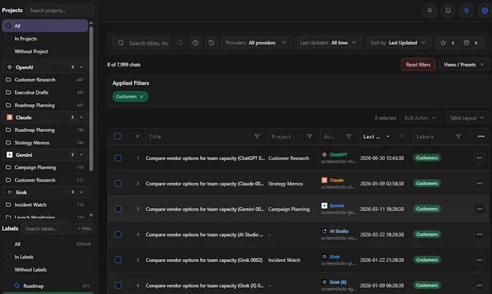Check the row 3 Gemini chat checkbox
Image resolution: width=492 pixels, height=294 pixels.
[118, 209]
